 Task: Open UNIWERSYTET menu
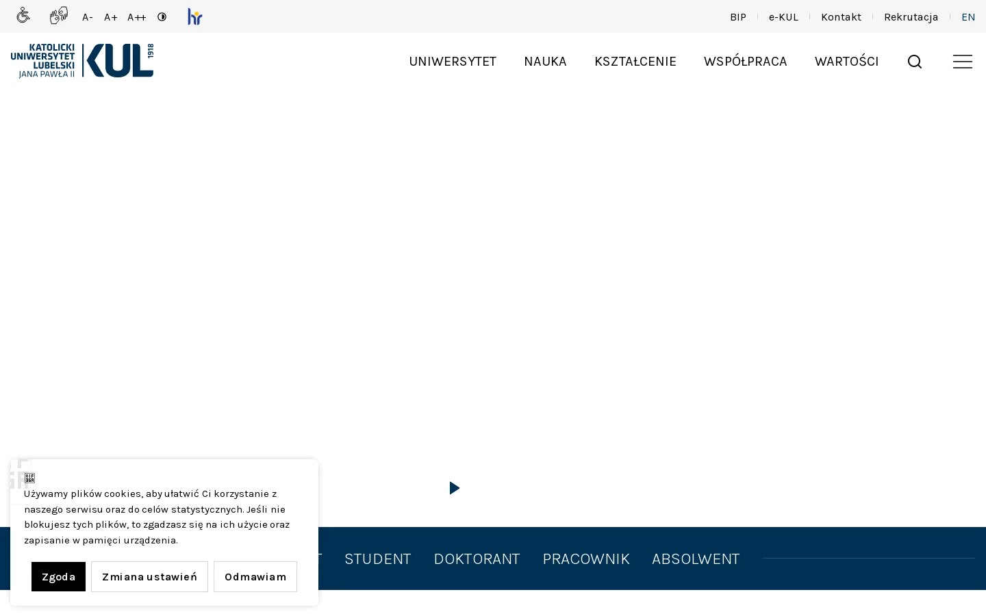click(453, 62)
